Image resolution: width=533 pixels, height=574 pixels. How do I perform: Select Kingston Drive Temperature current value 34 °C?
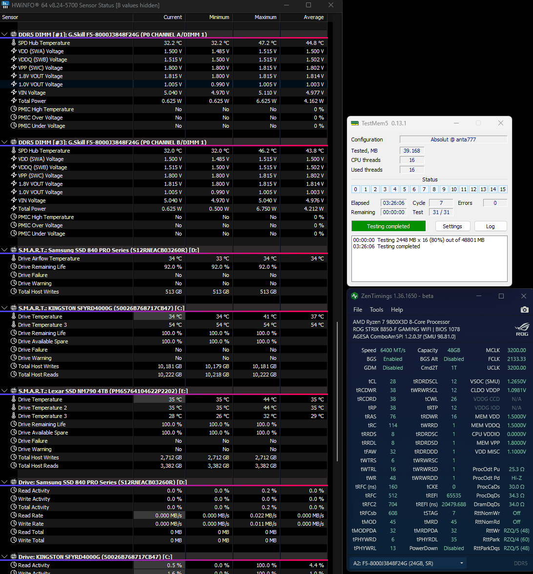[159, 317]
